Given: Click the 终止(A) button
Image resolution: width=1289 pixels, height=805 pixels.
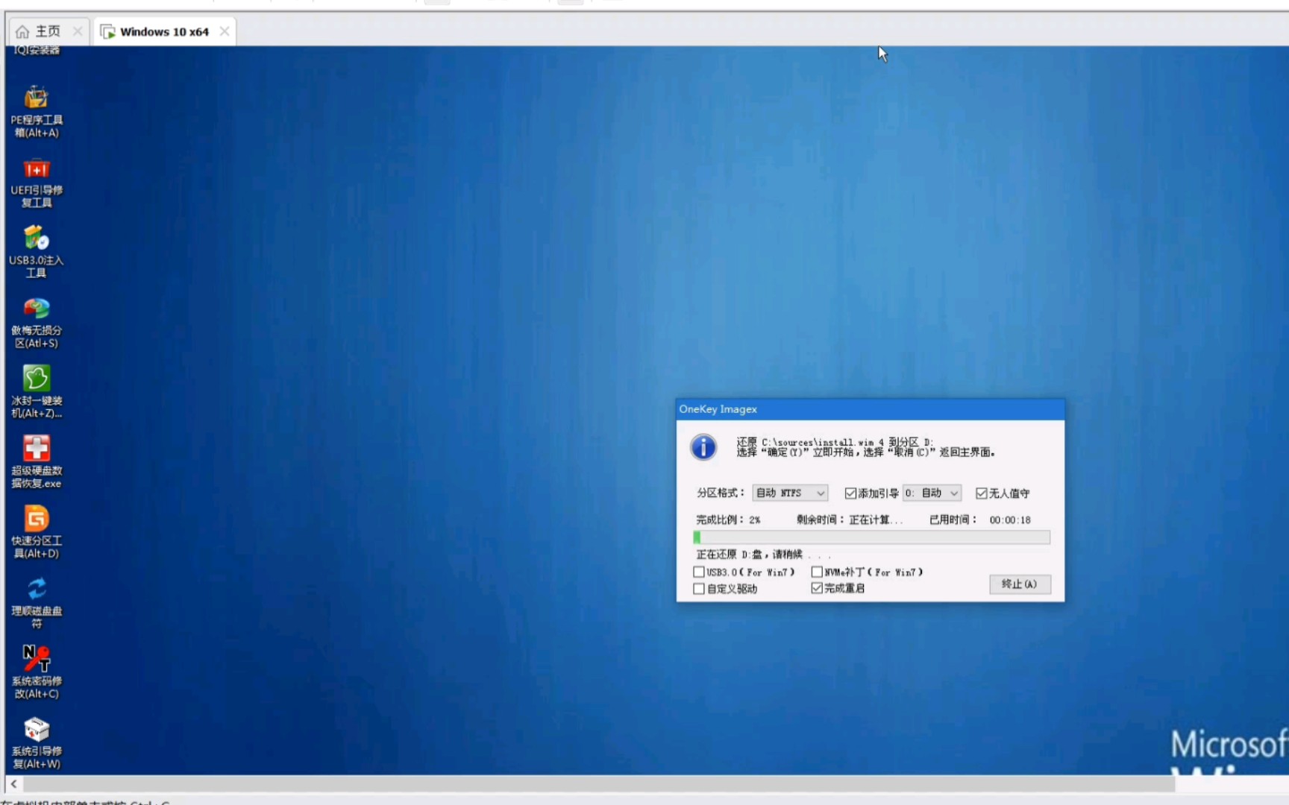Looking at the screenshot, I should (1020, 584).
